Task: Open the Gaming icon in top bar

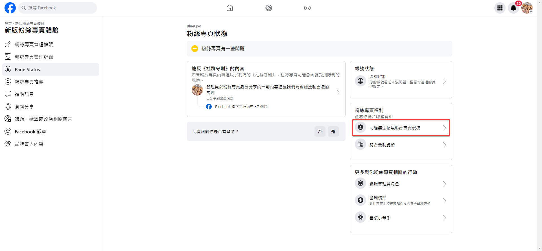Action: 307,8
